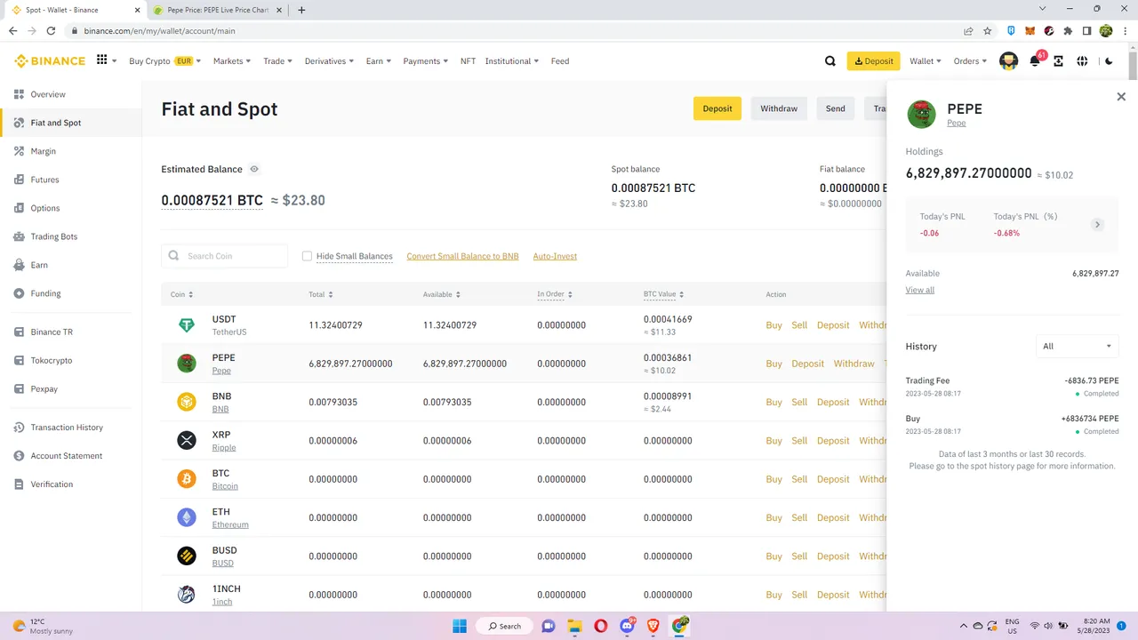Click the download app QR icon
Viewport: 1138px width, 640px height.
click(x=1059, y=61)
